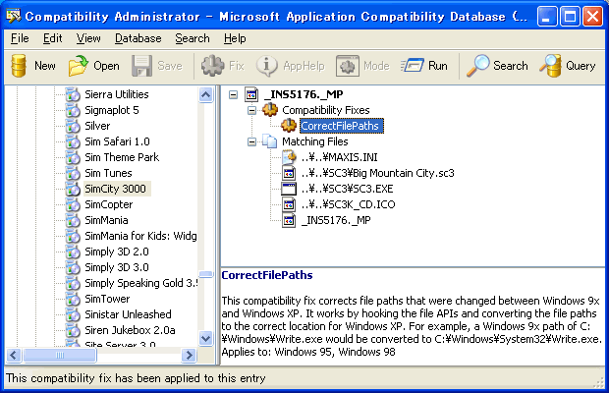Click the New toolbar button label
This screenshot has width=609, height=393.
click(x=45, y=66)
